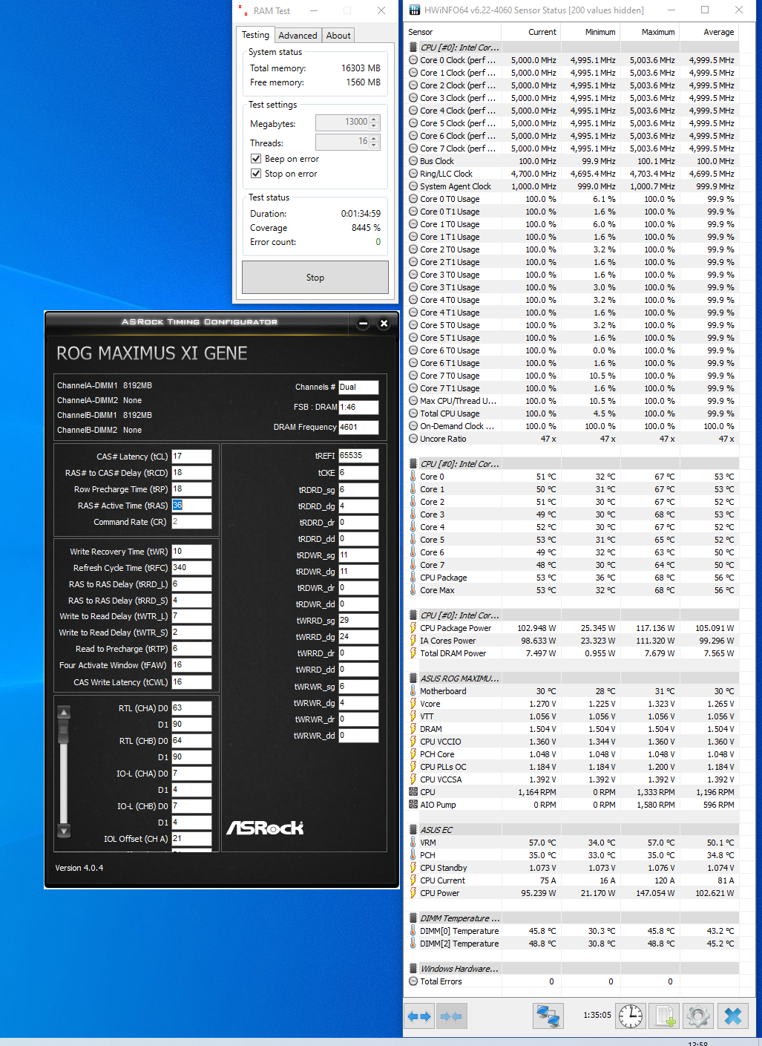Switch to the About tab in RAM Test

(x=338, y=36)
